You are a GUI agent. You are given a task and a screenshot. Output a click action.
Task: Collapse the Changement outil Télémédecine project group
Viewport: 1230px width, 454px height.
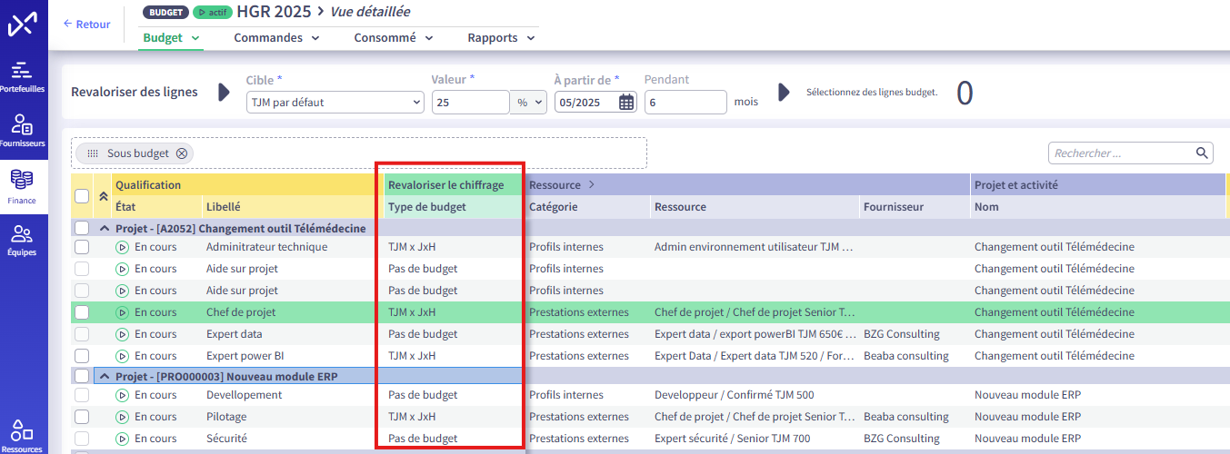[x=104, y=229]
